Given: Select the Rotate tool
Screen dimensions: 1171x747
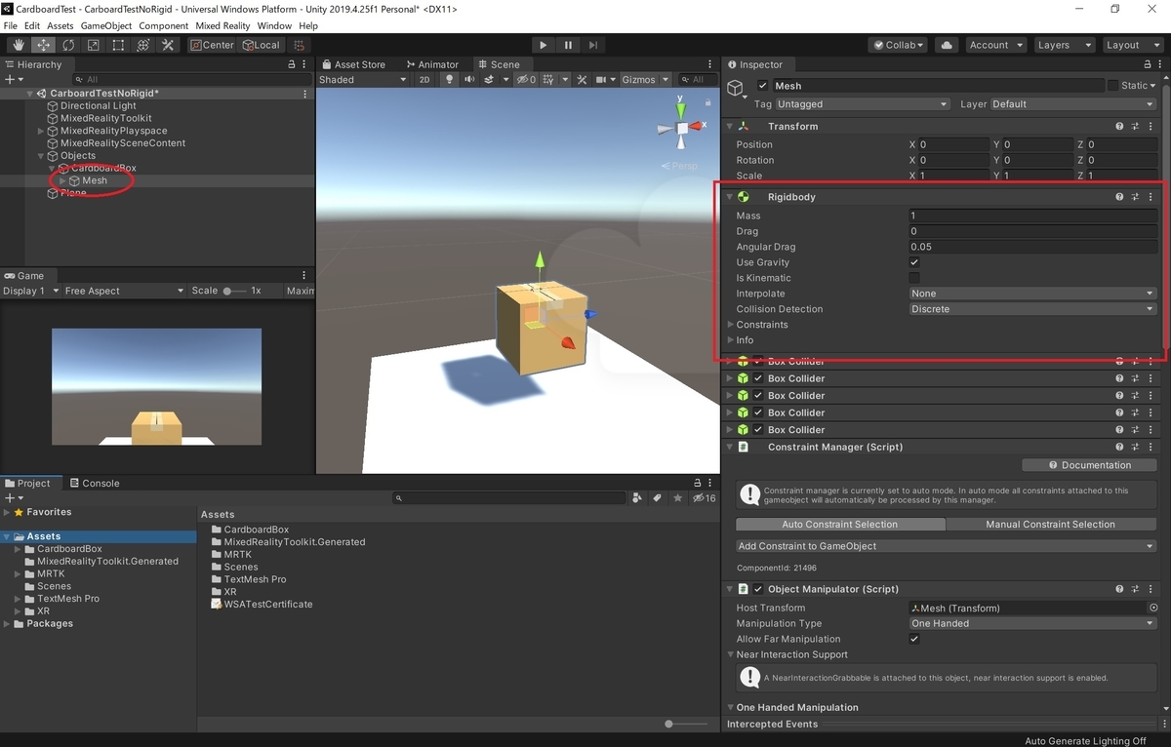Looking at the screenshot, I should coord(68,45).
